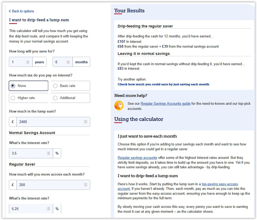
Task: Focus the months input field
Action: [62, 62]
